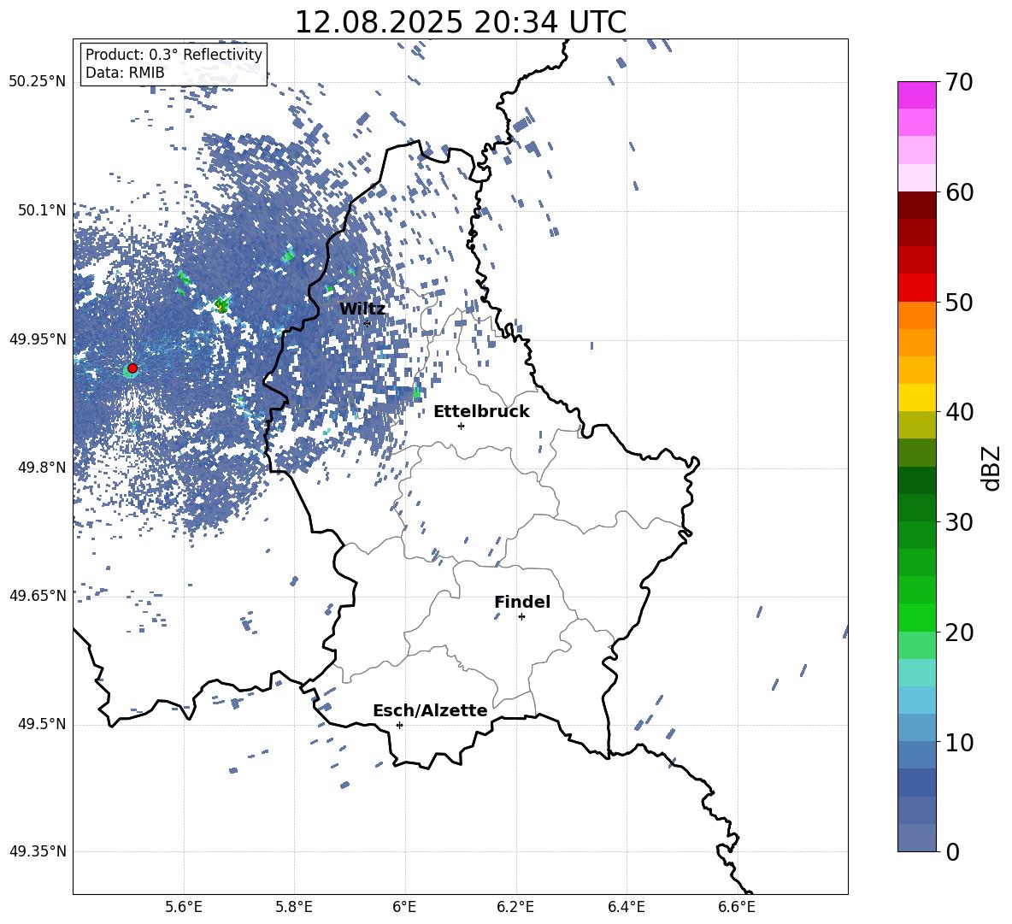Click the colorbar tick label 10

pos(959,742)
